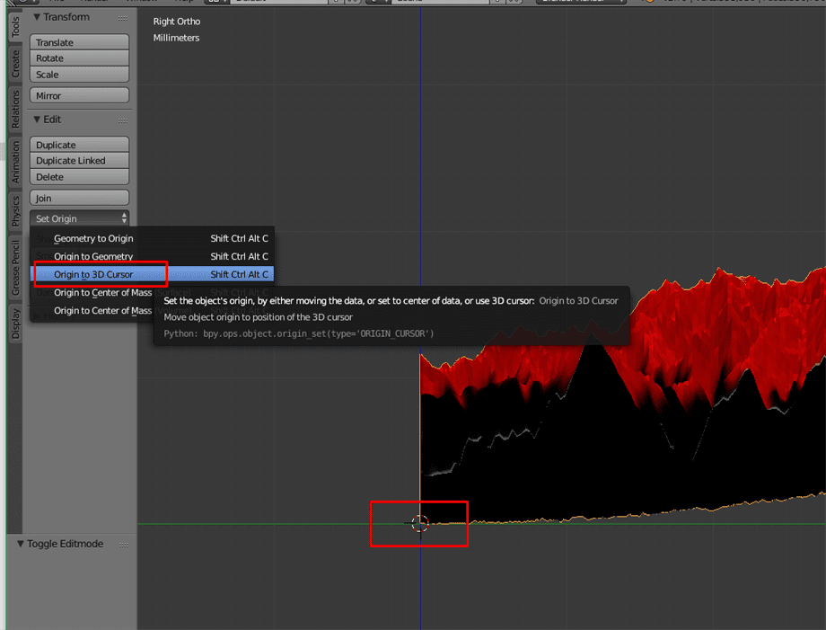Click the Delete button

pos(80,177)
